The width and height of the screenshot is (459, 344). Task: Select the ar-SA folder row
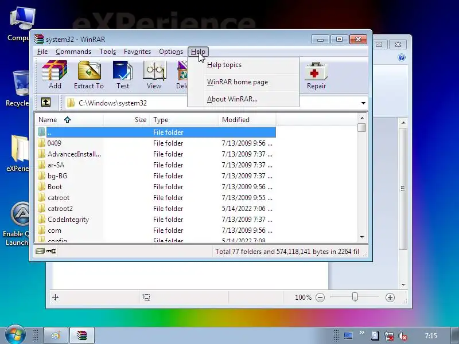(156, 165)
